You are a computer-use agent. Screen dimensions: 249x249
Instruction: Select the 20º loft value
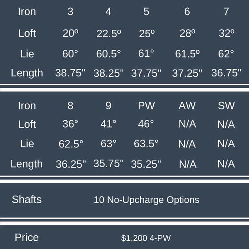(x=70, y=33)
